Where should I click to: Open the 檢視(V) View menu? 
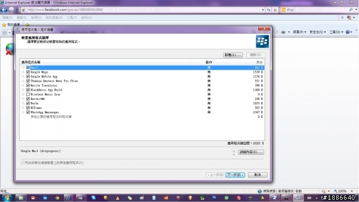pyautogui.click(x=36, y=17)
